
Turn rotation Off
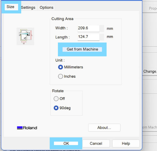pyautogui.click(x=59, y=99)
